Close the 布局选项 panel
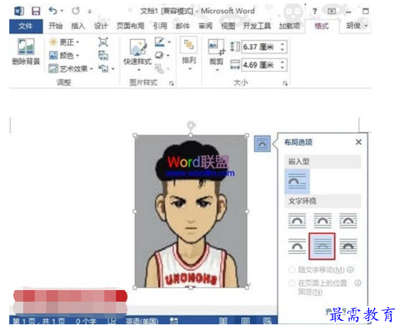Viewport: 400px width, 333px height. point(358,142)
